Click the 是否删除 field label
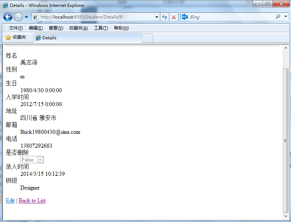This screenshot has height=222, width=291. point(17,152)
